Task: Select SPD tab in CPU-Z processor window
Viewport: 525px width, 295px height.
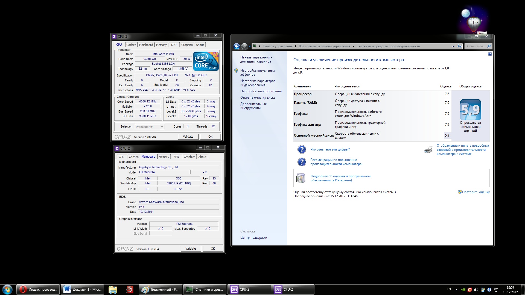Action: 174,45
